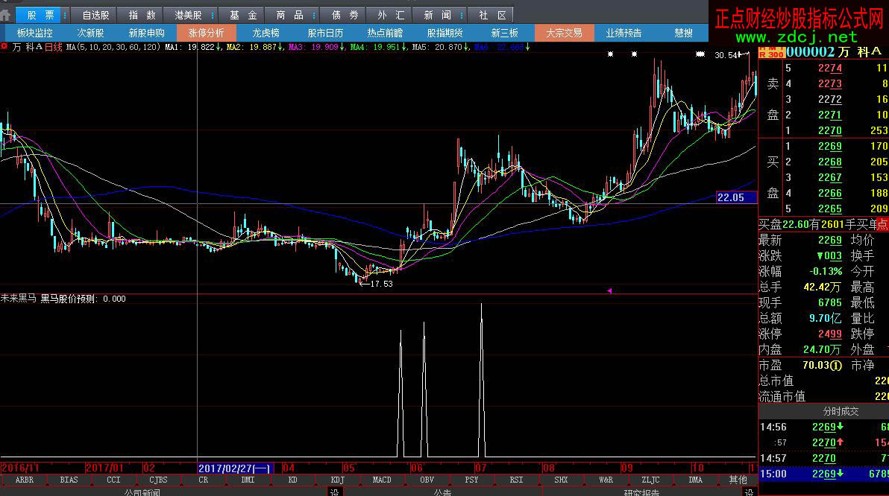Select the MACD indicator tab
The image size is (889, 496).
(x=382, y=480)
